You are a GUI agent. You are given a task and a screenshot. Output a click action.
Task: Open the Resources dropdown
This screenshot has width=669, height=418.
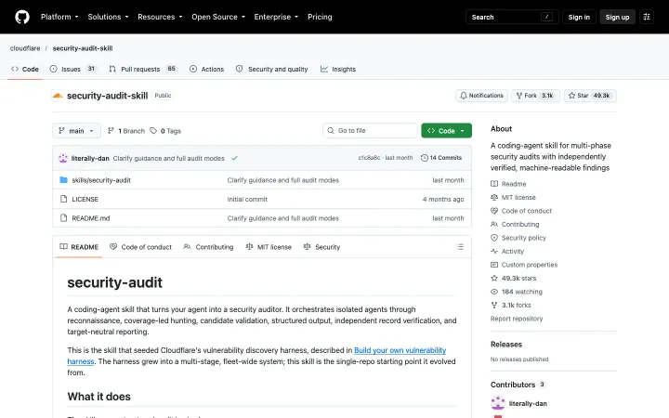tap(160, 17)
